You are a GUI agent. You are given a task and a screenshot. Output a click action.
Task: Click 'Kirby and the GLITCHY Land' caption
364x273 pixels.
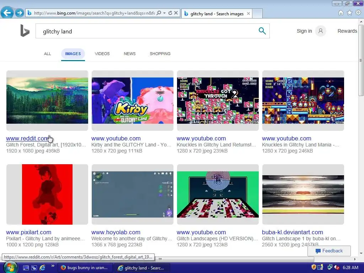click(131, 145)
